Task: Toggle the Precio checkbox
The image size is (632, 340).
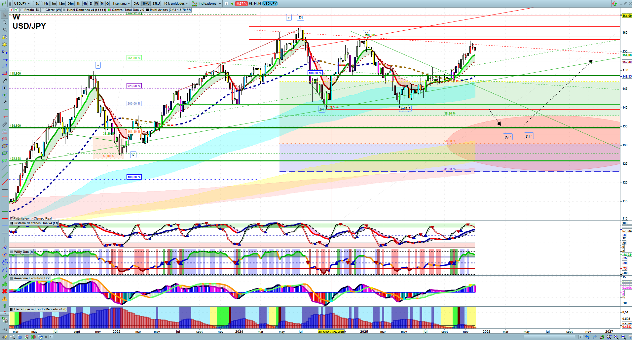Action: (22, 10)
